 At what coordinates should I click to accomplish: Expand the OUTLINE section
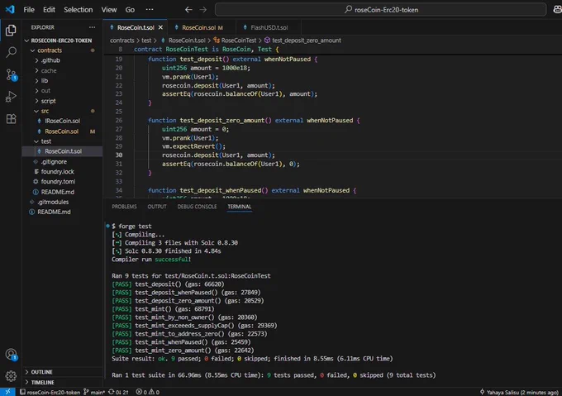[62, 372]
